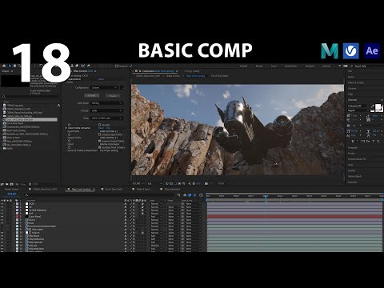Select the Hand tool
Image resolution: width=384 pixels, height=288 pixels.
[14, 66]
